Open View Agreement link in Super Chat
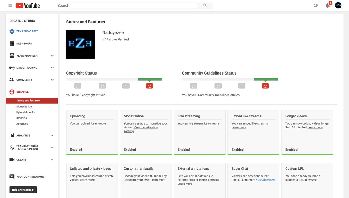Screen dimensions: 349x198 [266, 180]
